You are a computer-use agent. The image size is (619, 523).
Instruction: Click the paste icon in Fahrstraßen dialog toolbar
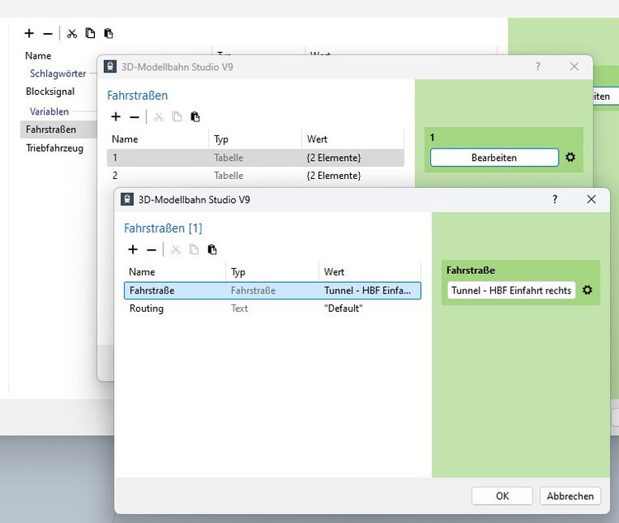[195, 117]
